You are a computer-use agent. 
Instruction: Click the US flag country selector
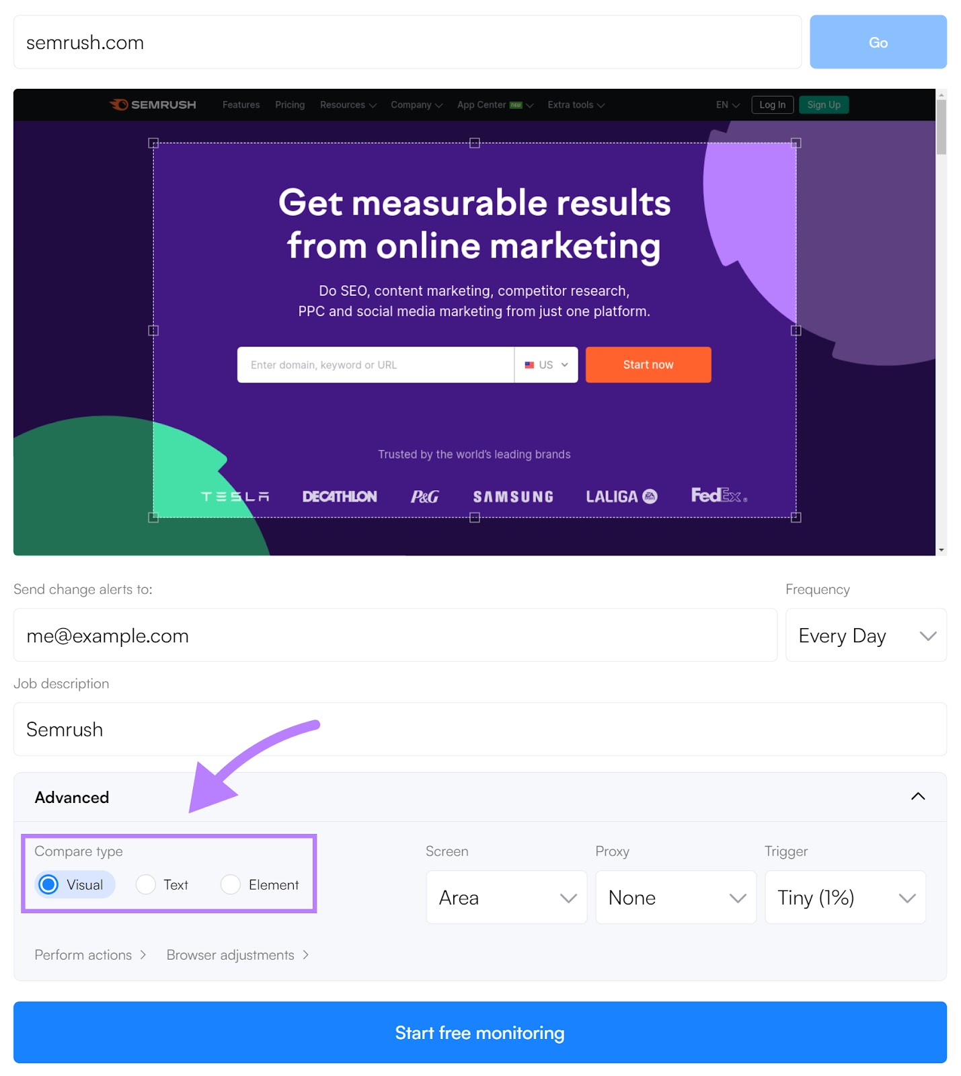(x=545, y=364)
